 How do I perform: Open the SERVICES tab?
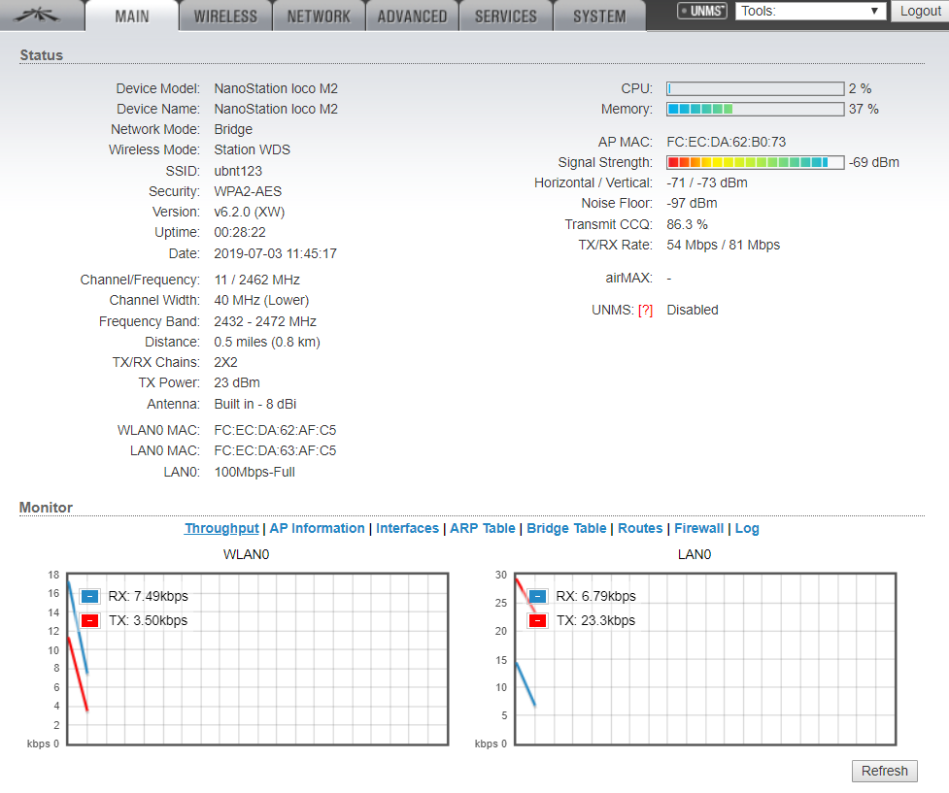point(506,16)
